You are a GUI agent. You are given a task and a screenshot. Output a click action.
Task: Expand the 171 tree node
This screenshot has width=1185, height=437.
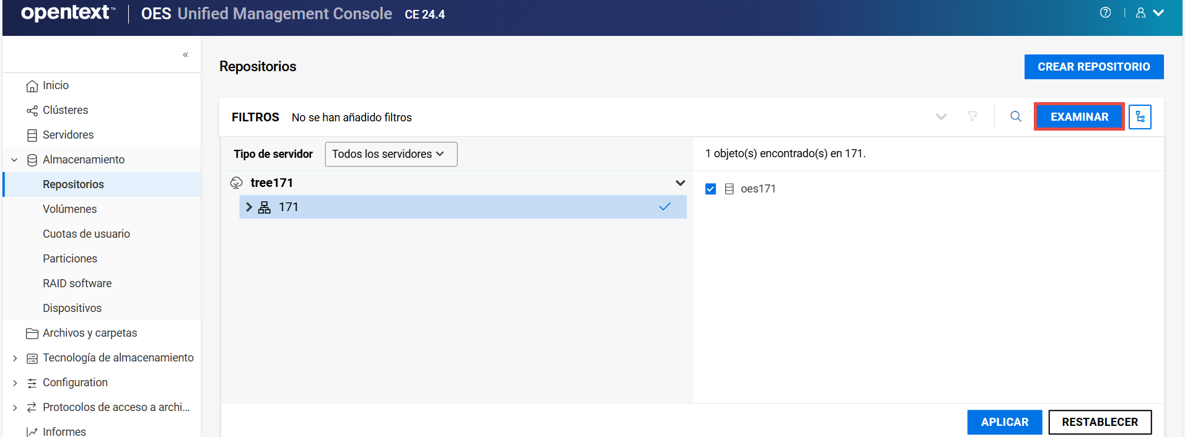tap(249, 207)
